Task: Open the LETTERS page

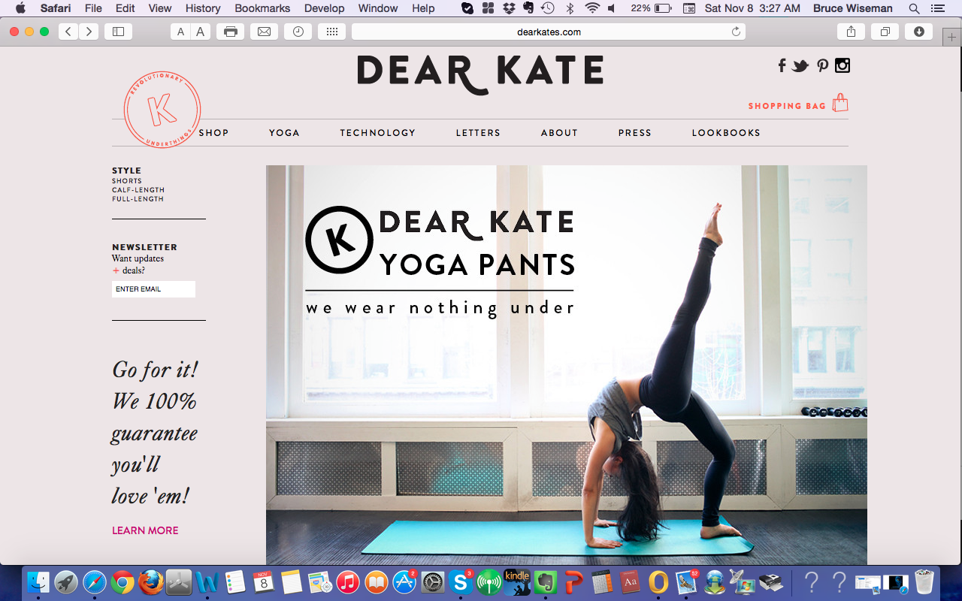Action: (478, 133)
